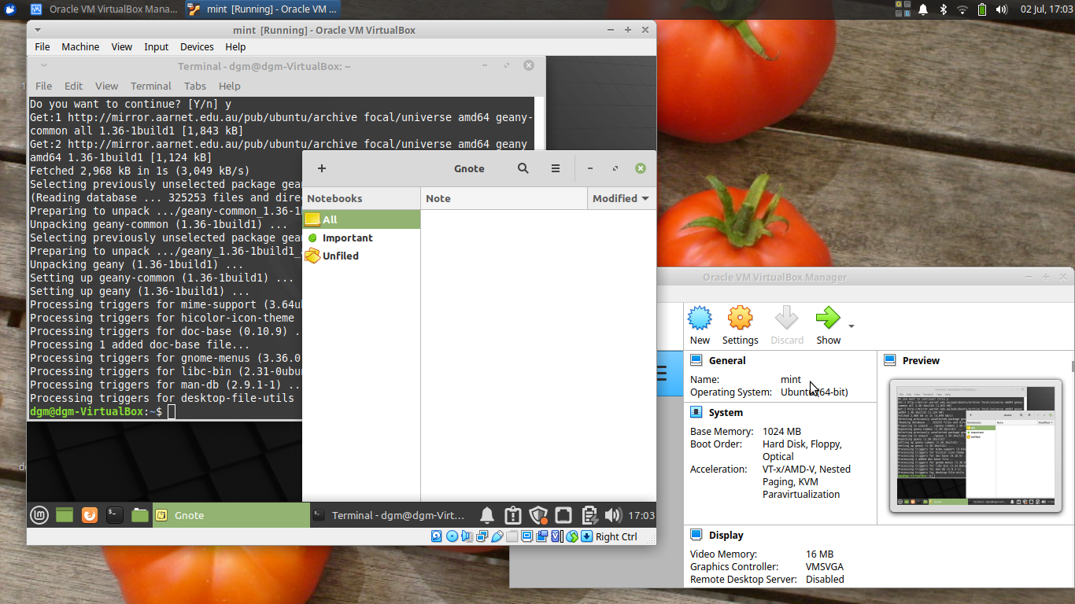Open the Devices menu in the VM window
Image resolution: width=1075 pixels, height=604 pixels.
[196, 46]
